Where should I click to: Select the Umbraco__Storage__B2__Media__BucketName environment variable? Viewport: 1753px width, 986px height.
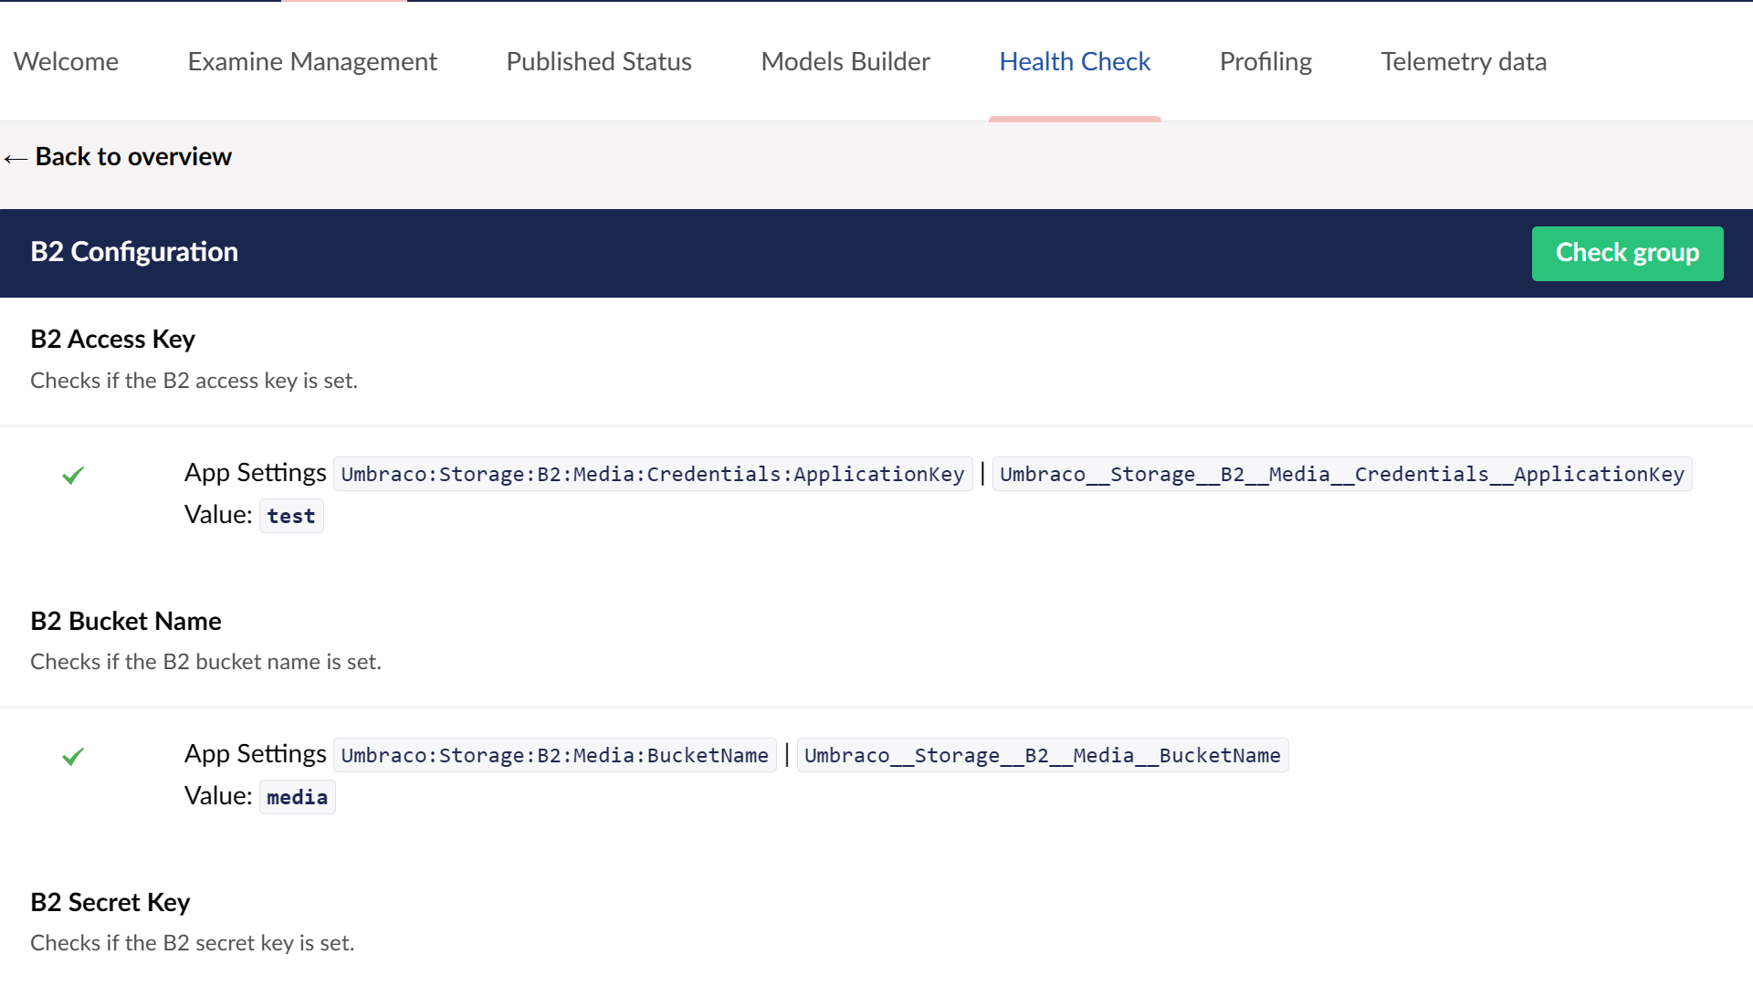1042,755
